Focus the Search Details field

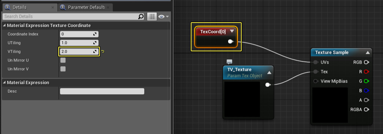click(x=73, y=16)
